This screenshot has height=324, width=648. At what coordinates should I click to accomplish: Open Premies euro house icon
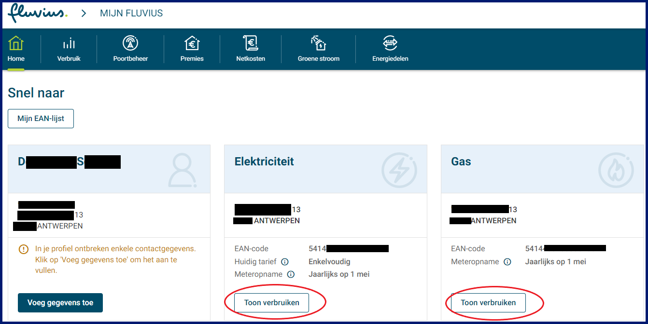[x=192, y=44]
